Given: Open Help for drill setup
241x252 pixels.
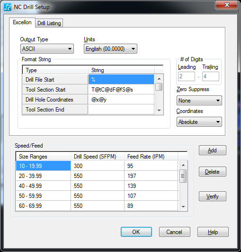Looking at the screenshot, I should coord(213,232).
